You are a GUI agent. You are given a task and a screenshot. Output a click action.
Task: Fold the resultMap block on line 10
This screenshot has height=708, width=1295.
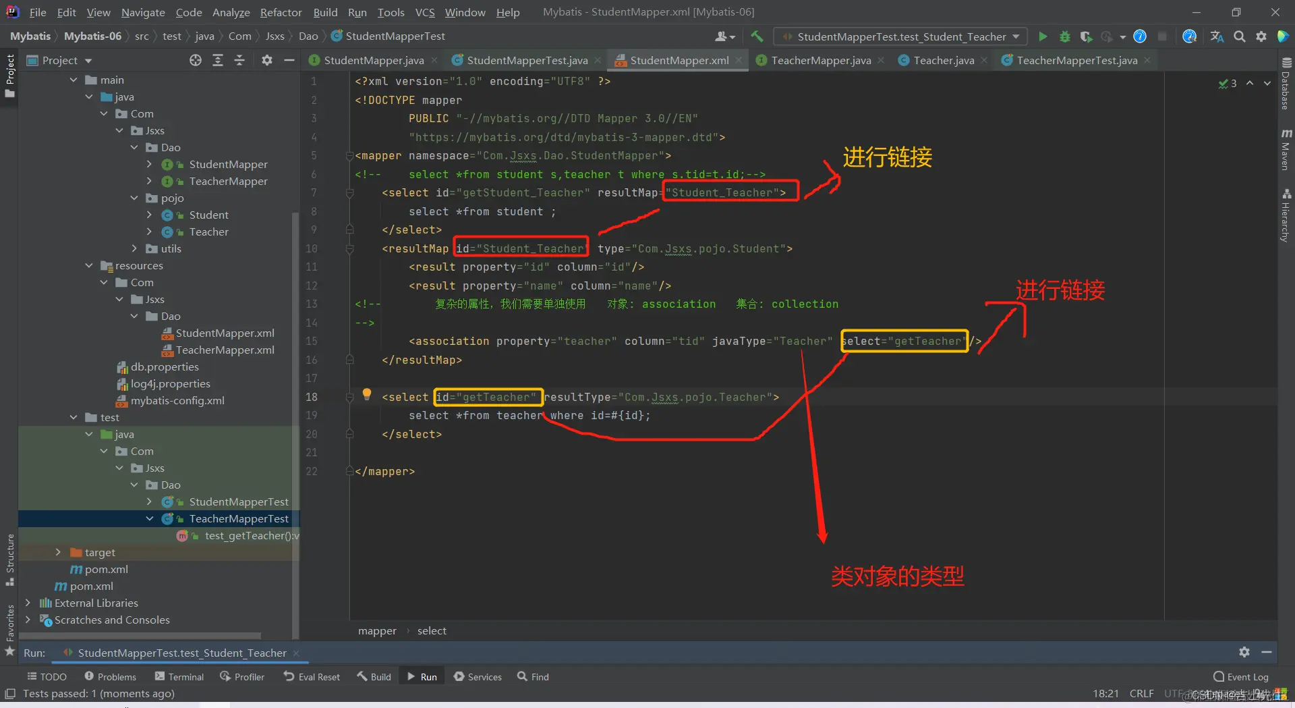point(349,249)
